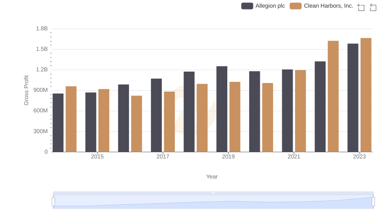382x220 pixels.
Task: Click the 600M y-axis label
Action: click(x=41, y=111)
